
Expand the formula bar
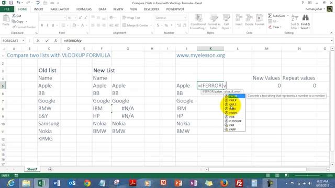(x=331, y=41)
